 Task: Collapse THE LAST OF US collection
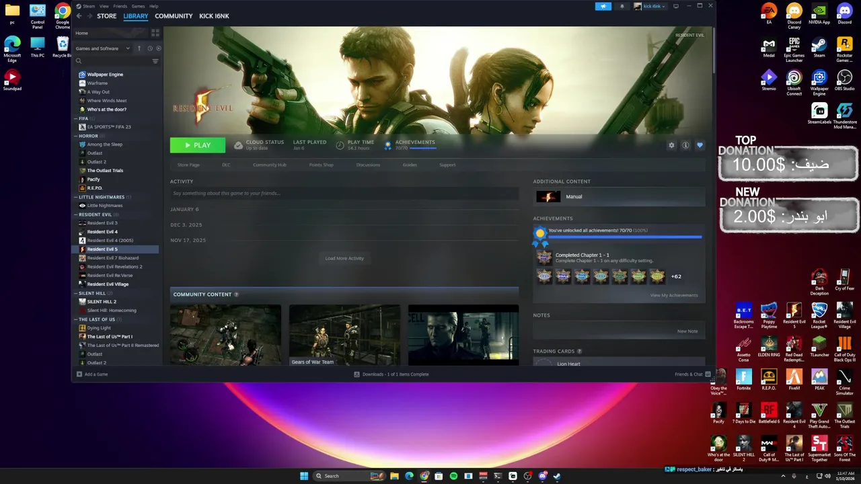pyautogui.click(x=76, y=319)
